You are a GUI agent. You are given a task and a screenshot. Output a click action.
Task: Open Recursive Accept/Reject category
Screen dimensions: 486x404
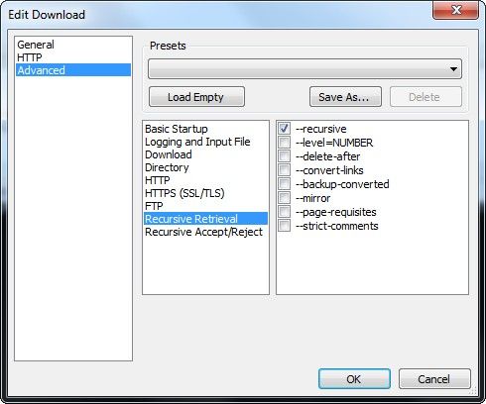pyautogui.click(x=205, y=232)
